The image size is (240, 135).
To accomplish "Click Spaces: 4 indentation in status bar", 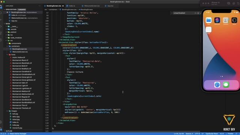I will click(189, 133).
